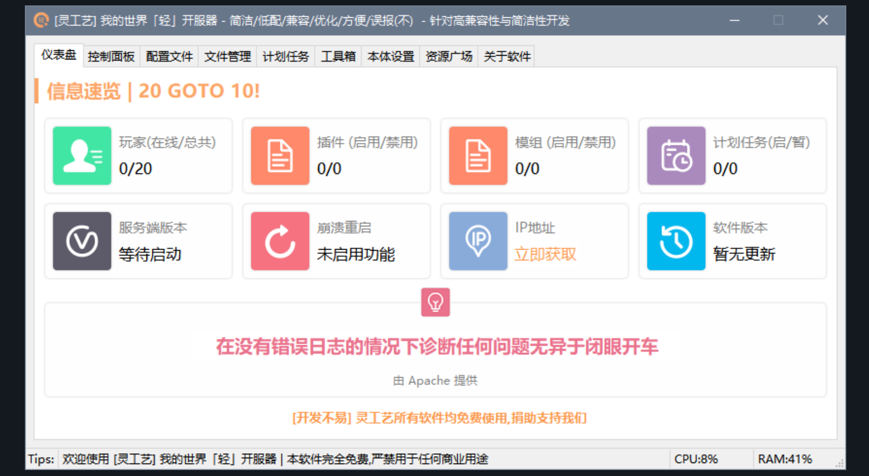Click the 未启用功能 crash restart status

[x=356, y=254]
